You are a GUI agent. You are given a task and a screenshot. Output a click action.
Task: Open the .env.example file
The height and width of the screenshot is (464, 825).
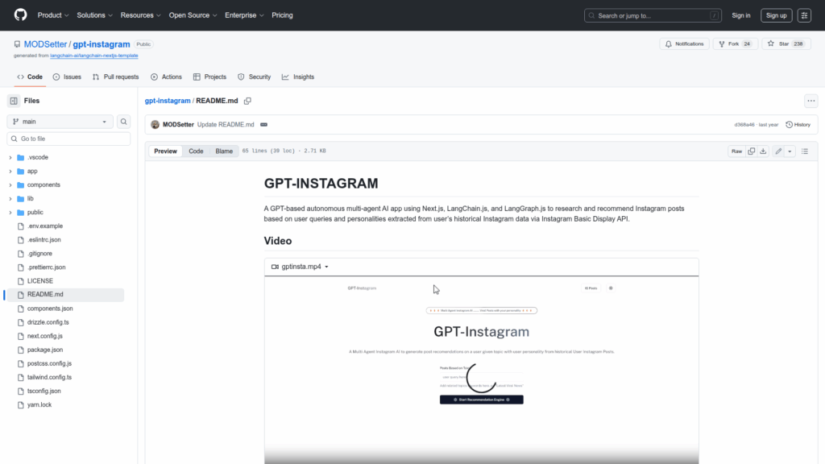click(45, 226)
